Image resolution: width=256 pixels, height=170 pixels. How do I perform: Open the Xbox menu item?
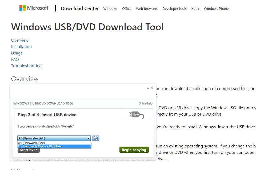(x=195, y=8)
